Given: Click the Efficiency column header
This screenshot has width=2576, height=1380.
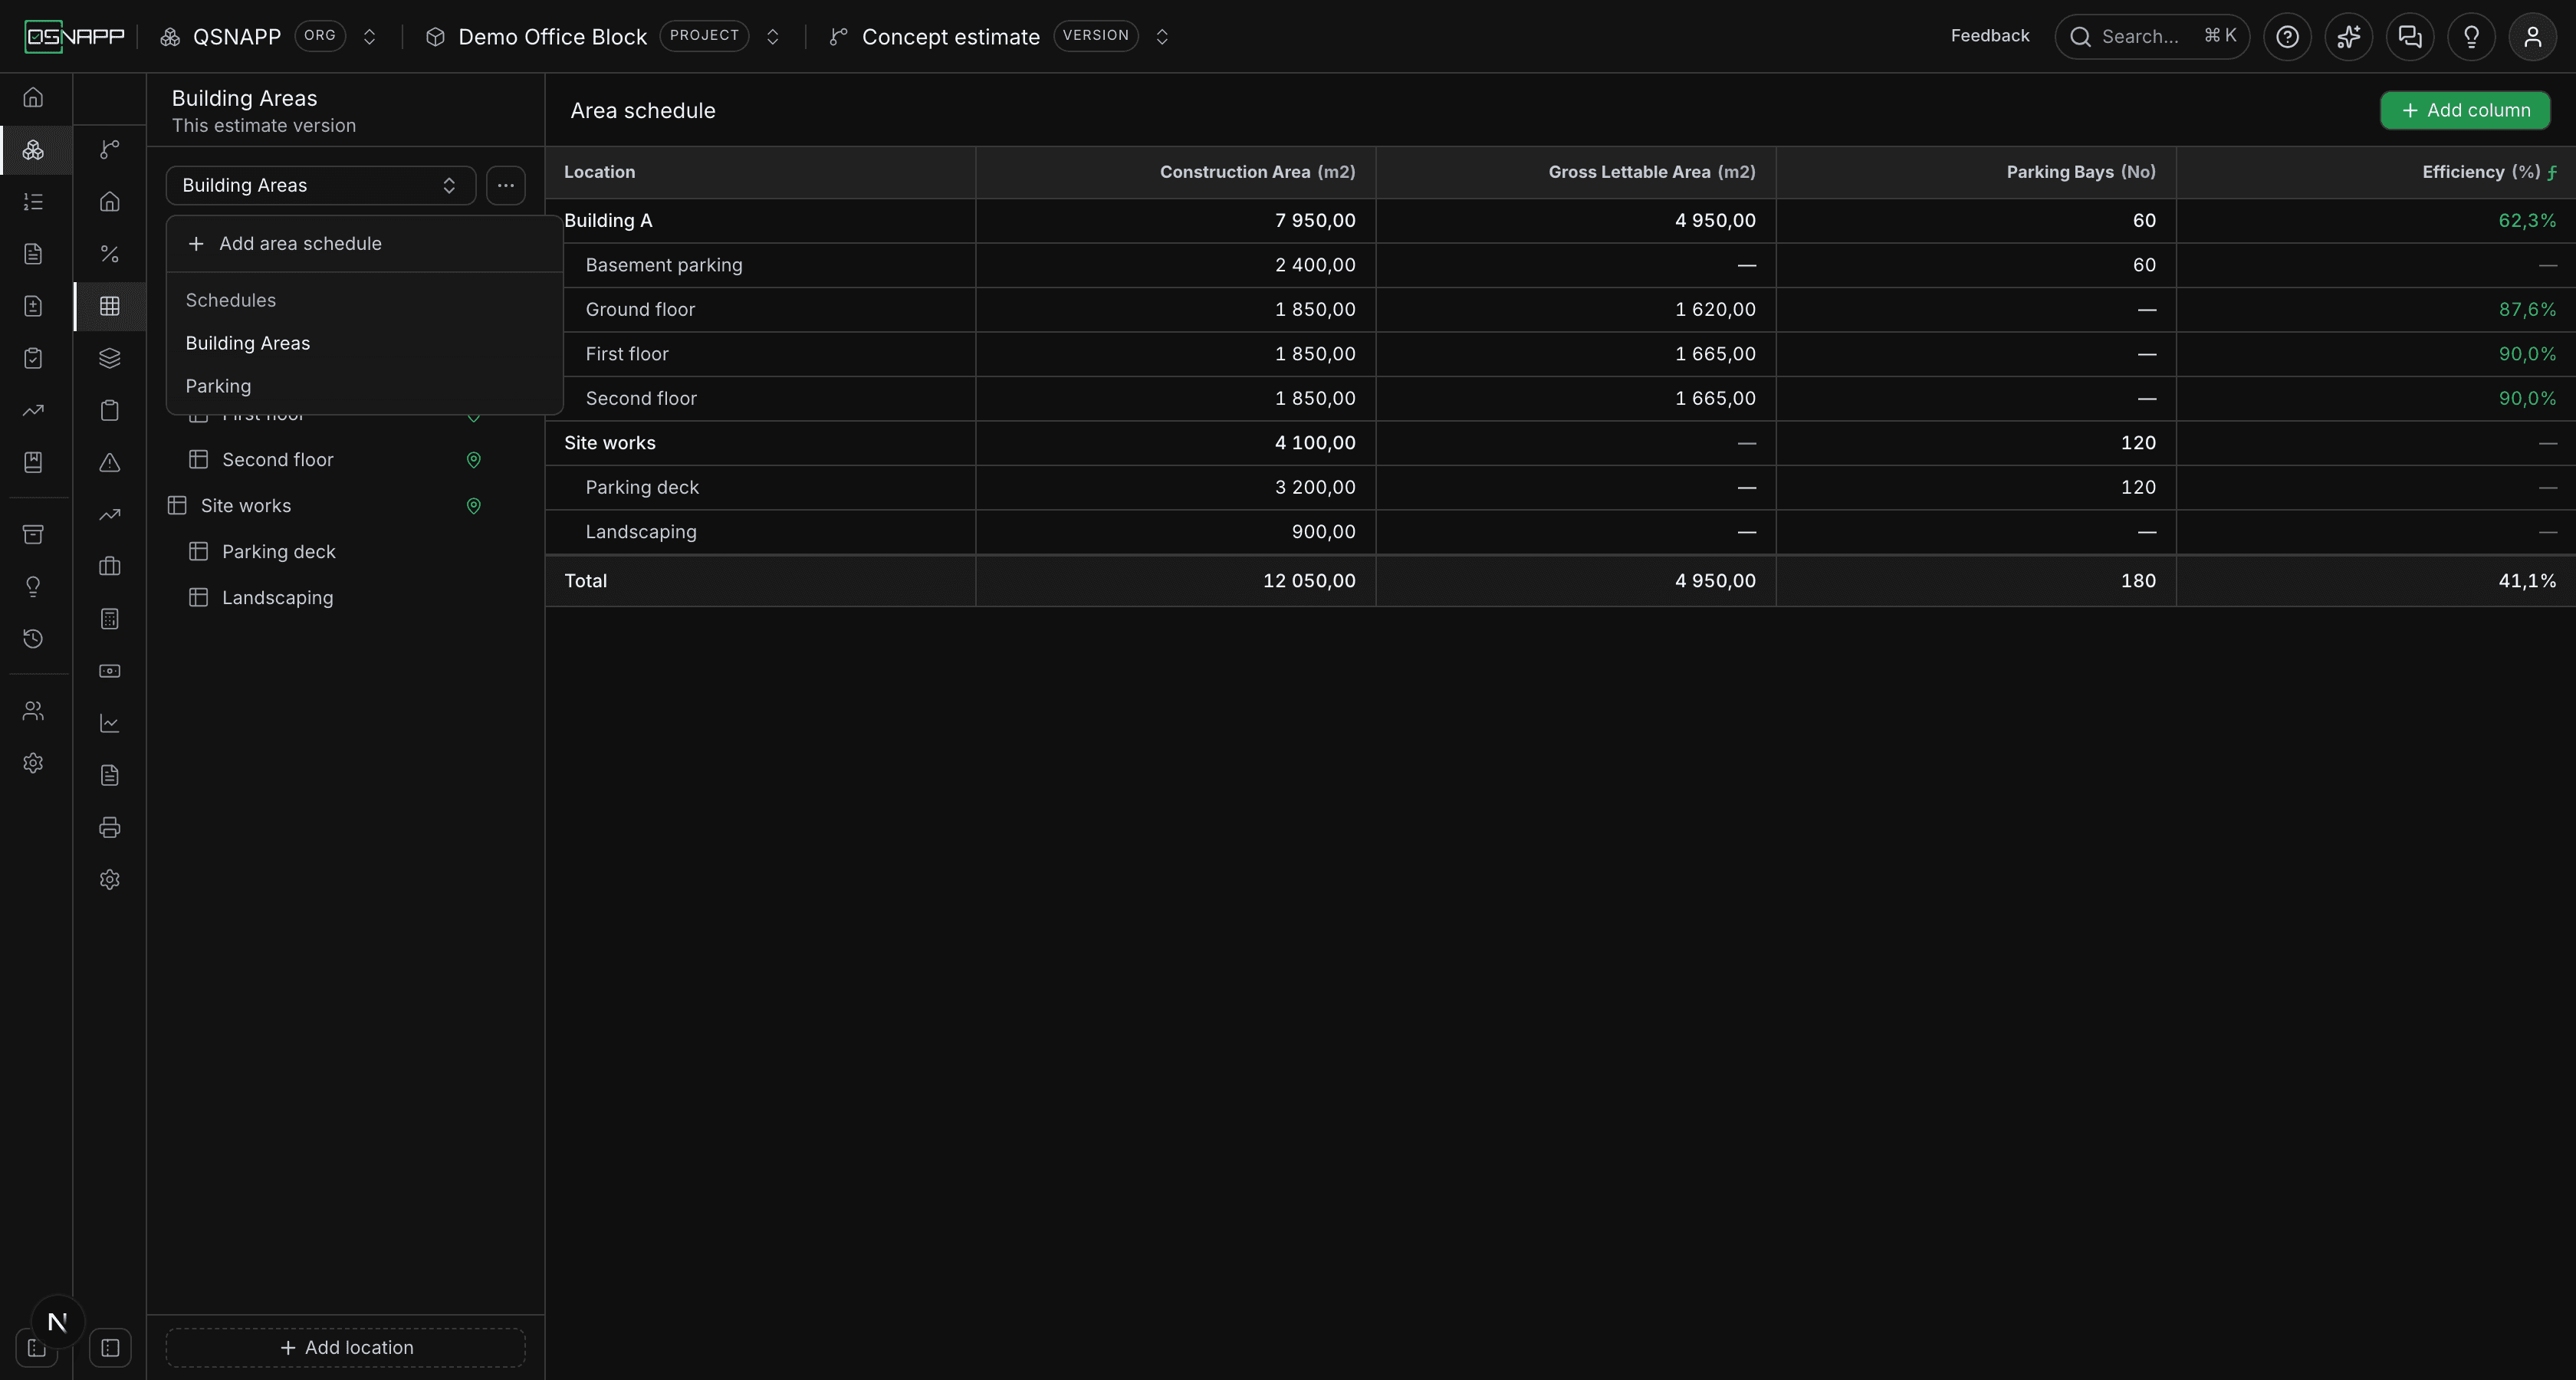Looking at the screenshot, I should (2375, 172).
